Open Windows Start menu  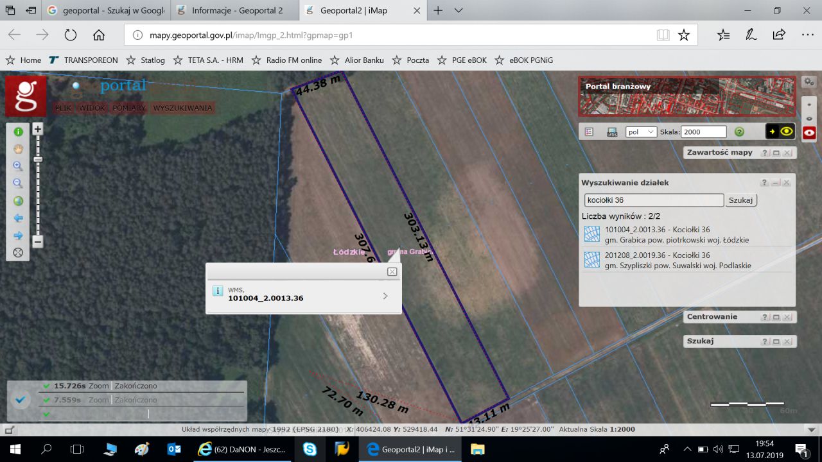pos(15,449)
